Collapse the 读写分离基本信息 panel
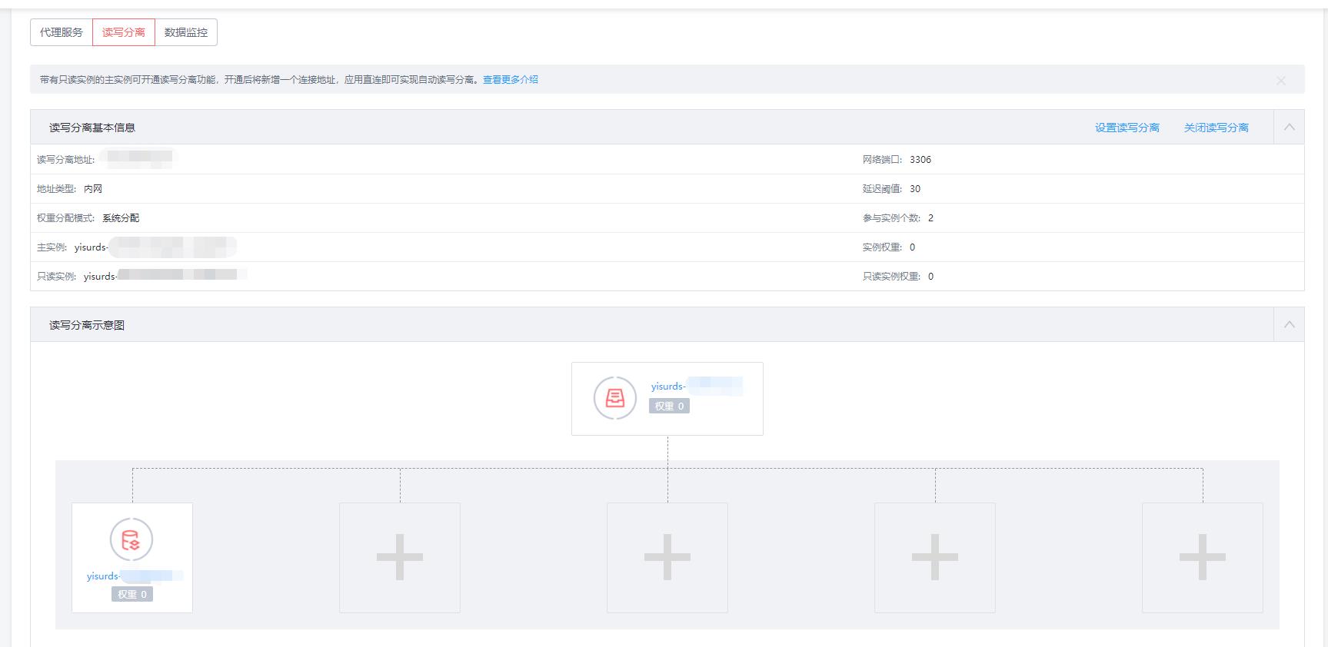This screenshot has height=647, width=1328. coord(1290,127)
